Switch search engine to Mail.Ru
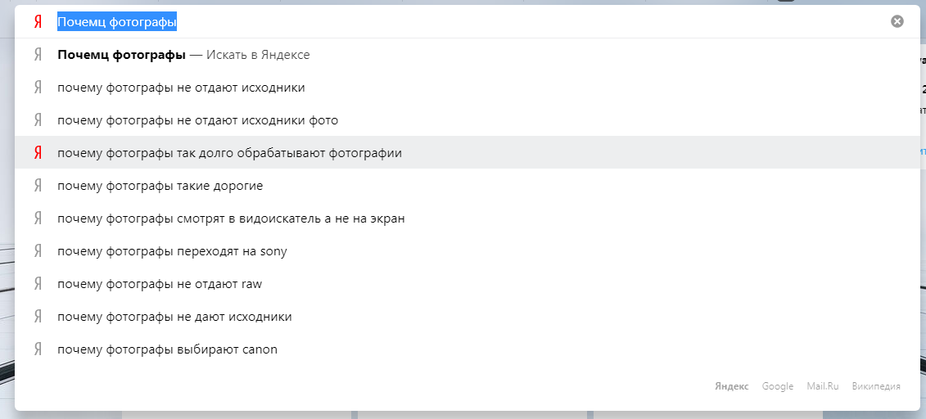 tap(823, 386)
